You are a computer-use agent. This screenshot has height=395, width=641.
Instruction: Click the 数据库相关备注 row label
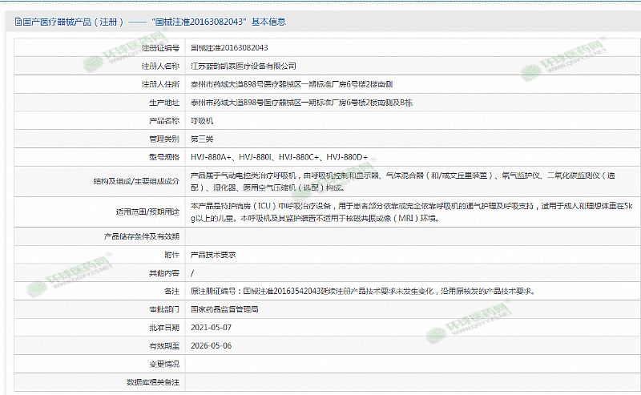[x=154, y=383]
